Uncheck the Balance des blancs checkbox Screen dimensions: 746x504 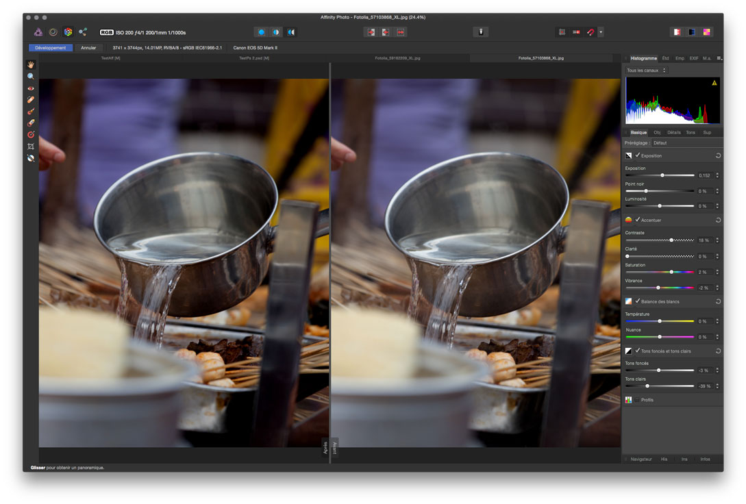click(x=638, y=301)
